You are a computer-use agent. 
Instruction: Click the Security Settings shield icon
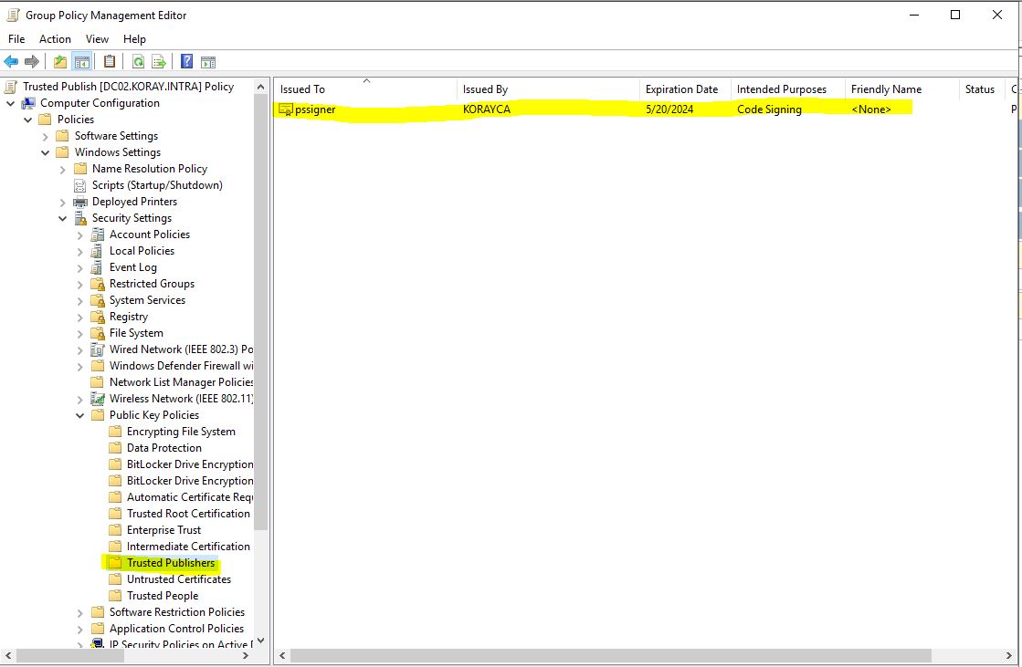coord(80,218)
